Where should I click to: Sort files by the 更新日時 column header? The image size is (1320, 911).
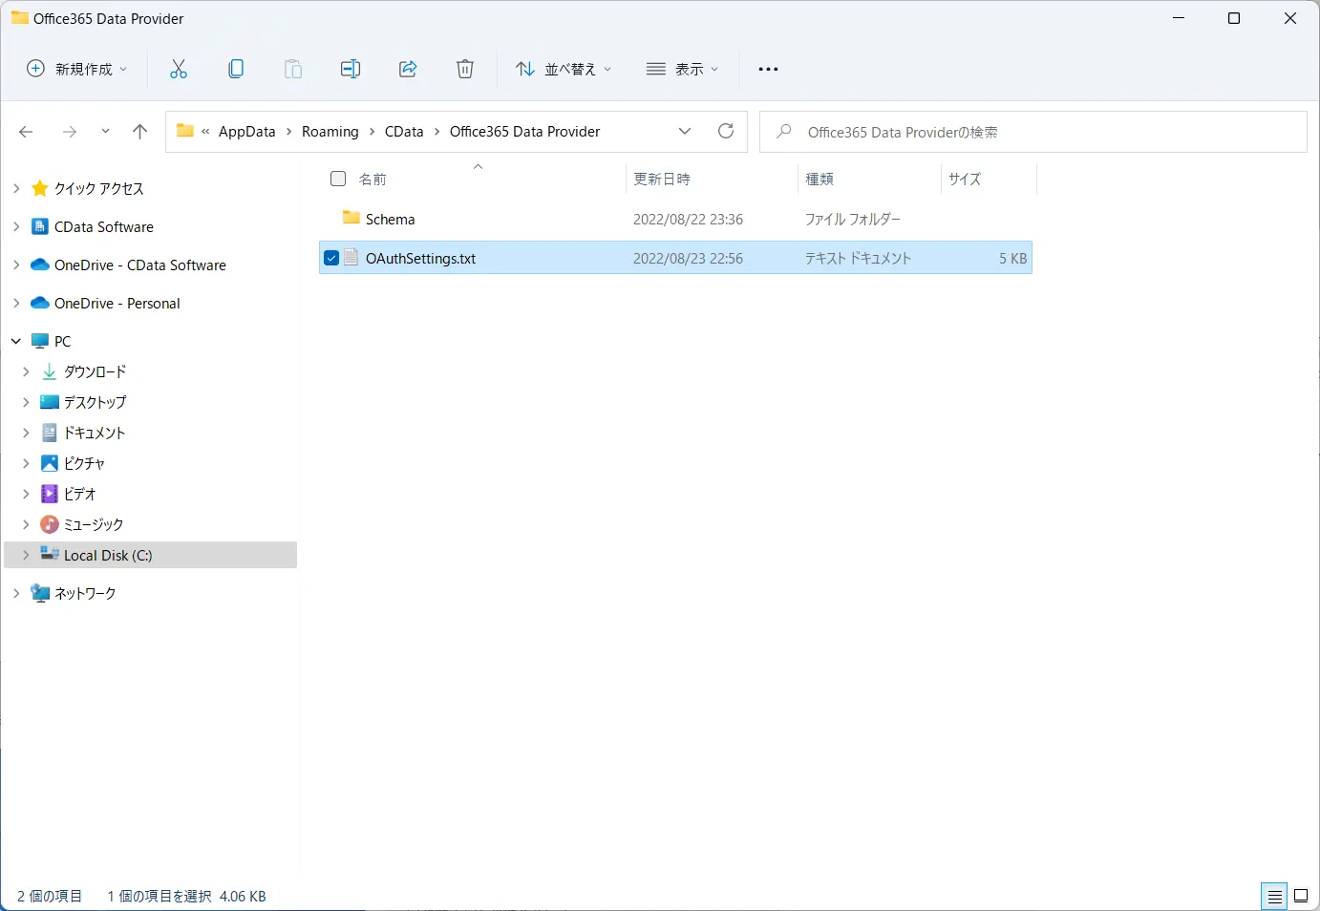tap(662, 179)
